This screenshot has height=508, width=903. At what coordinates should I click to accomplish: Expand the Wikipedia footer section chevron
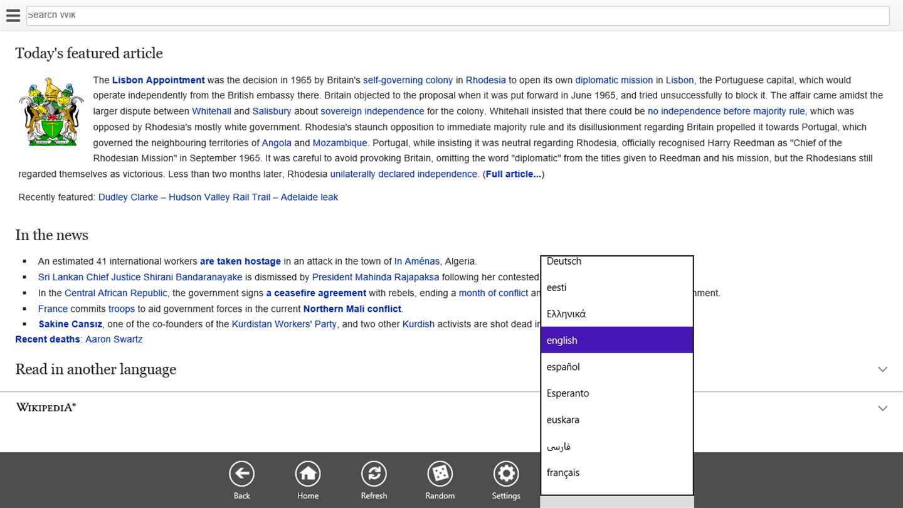[x=883, y=408]
